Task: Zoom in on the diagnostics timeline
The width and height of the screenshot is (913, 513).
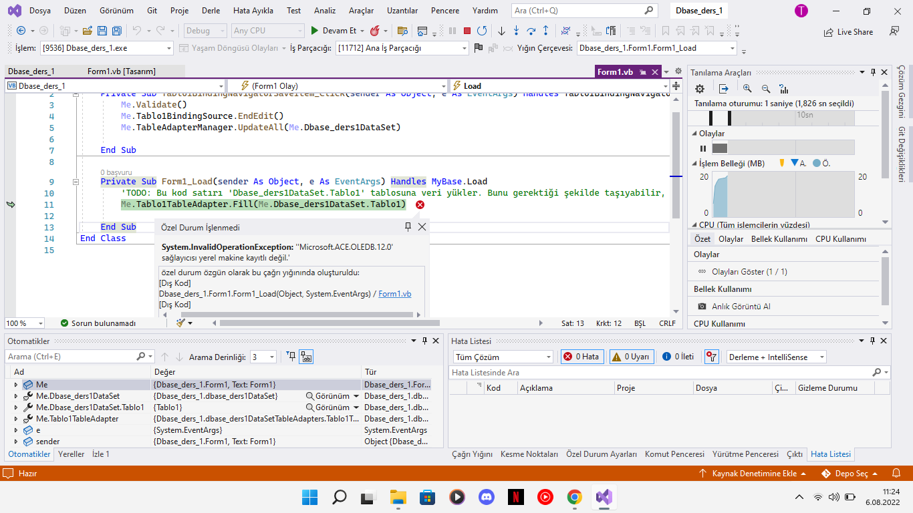Action: point(747,89)
